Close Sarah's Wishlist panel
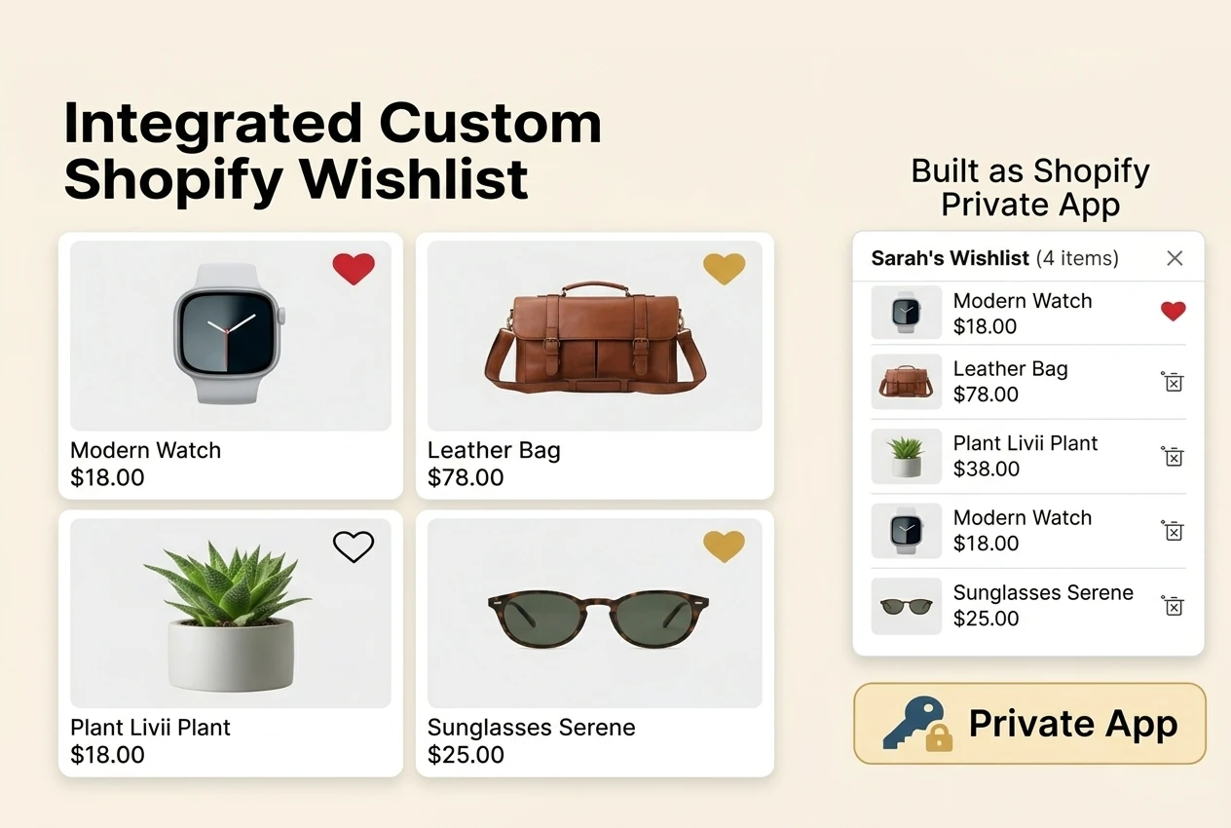The image size is (1231, 828). [x=1175, y=258]
